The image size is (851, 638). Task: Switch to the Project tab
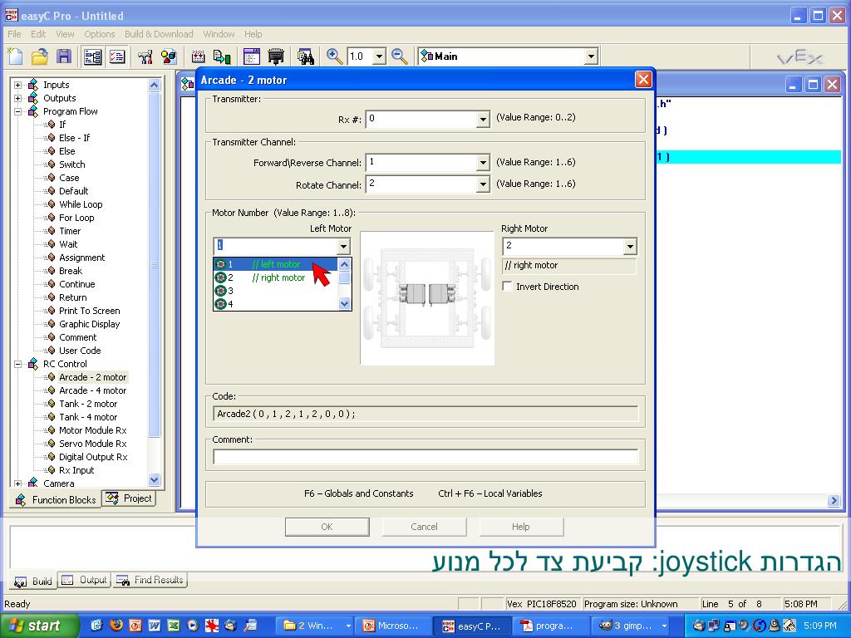point(129,498)
